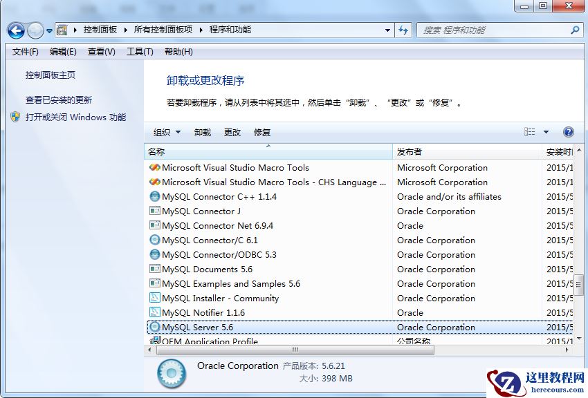Go to 控制面板主页 link

(50, 75)
